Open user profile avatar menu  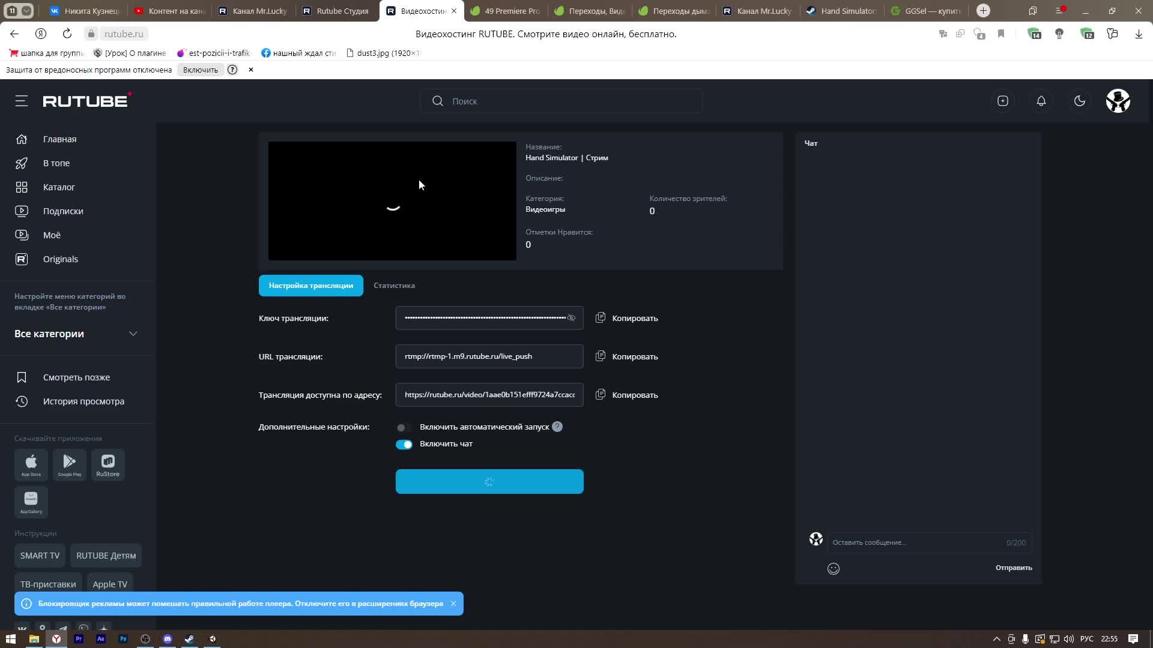pos(1118,101)
